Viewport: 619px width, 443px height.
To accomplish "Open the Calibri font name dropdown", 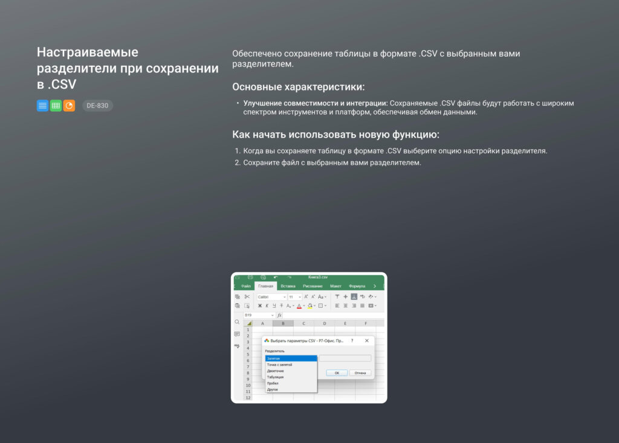I will (271, 297).
